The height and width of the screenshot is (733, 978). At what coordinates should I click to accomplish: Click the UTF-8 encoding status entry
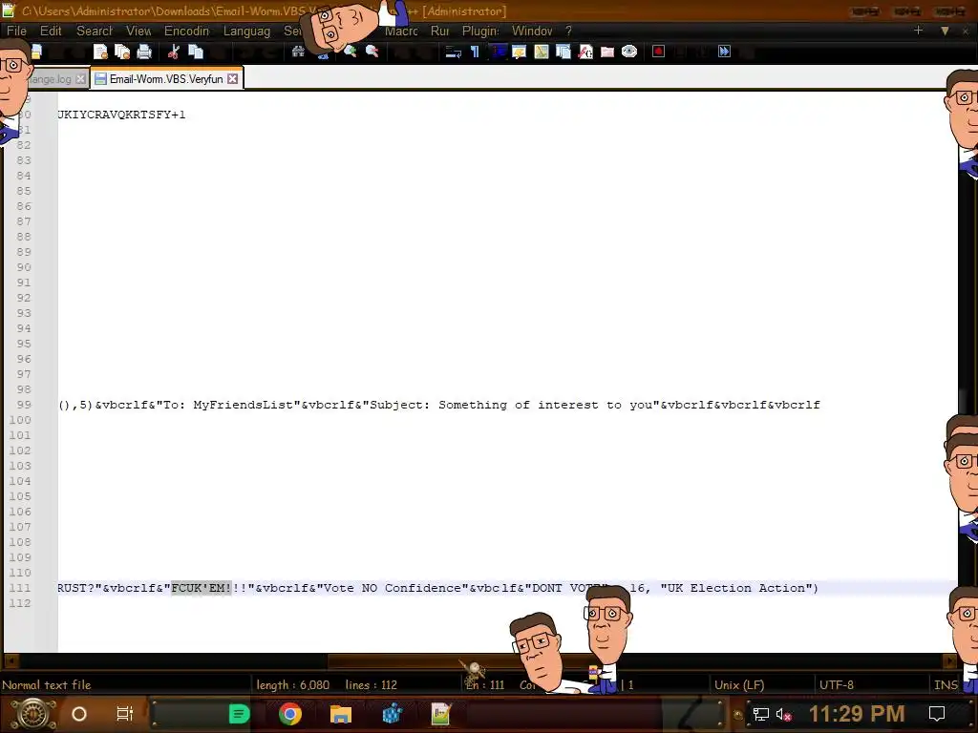pyautogui.click(x=836, y=685)
